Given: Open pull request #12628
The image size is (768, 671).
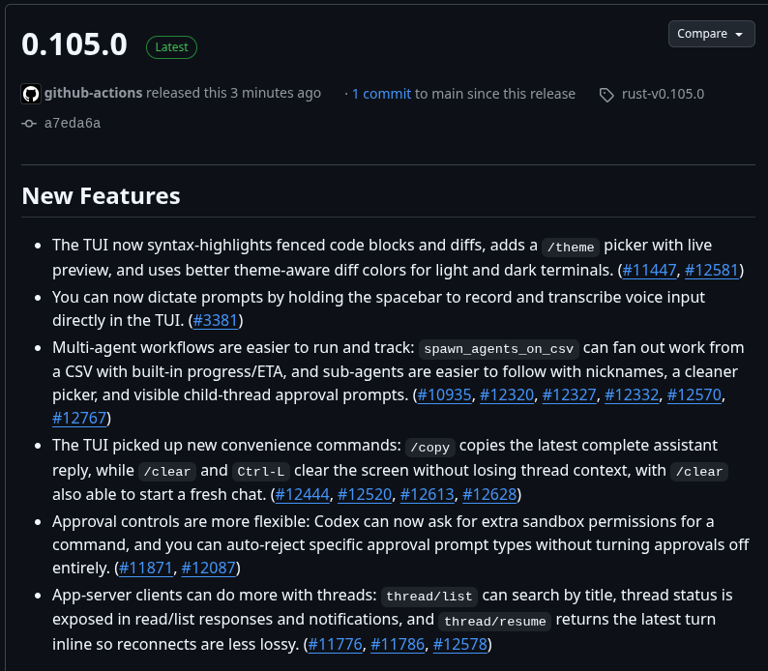Looking at the screenshot, I should click(x=489, y=495).
